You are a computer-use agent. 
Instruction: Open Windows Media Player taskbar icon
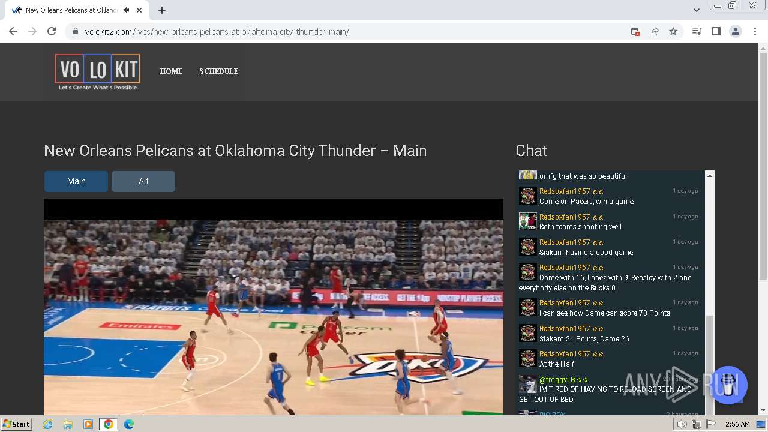(x=88, y=424)
